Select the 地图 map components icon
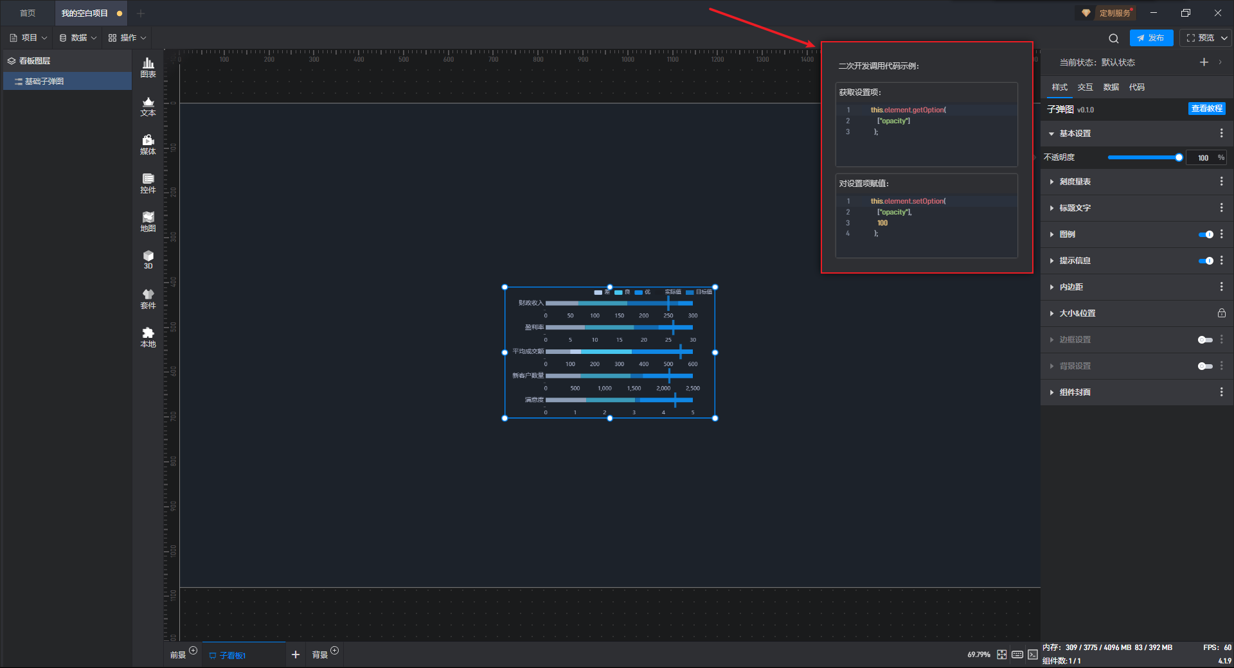The height and width of the screenshot is (668, 1234). (x=148, y=222)
